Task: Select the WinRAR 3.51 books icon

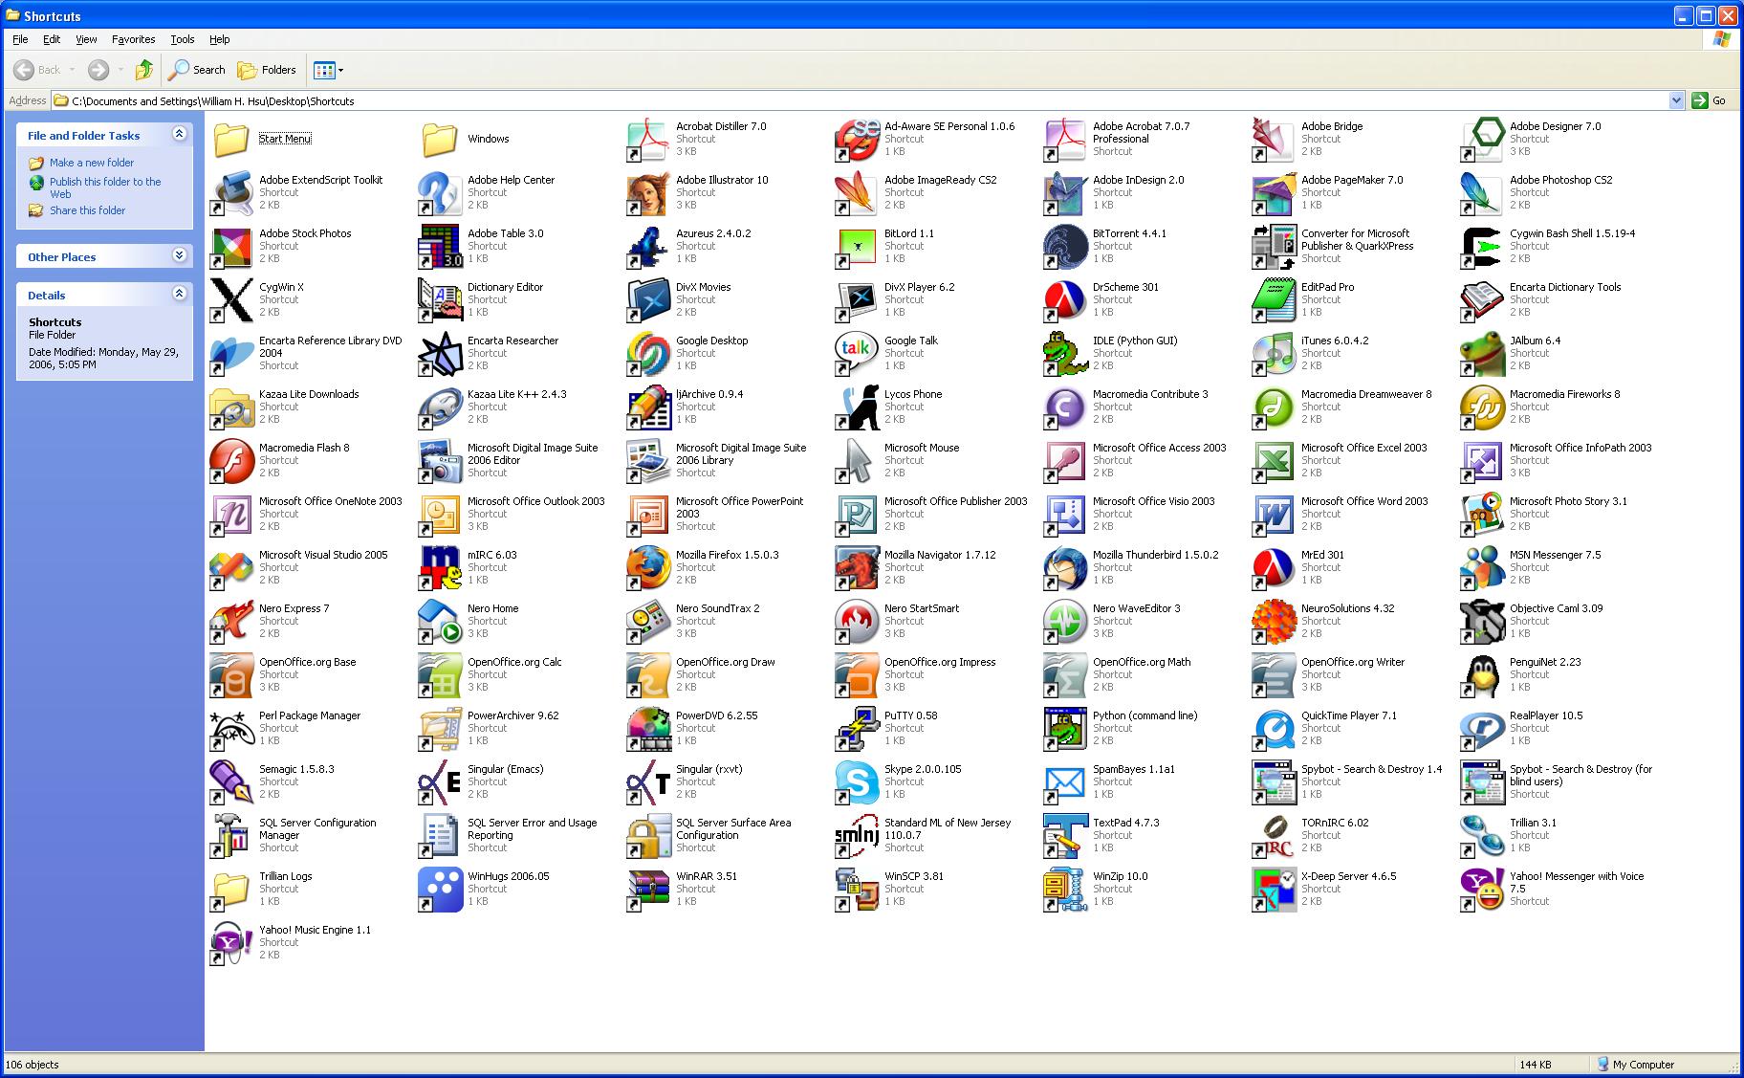Action: (648, 889)
